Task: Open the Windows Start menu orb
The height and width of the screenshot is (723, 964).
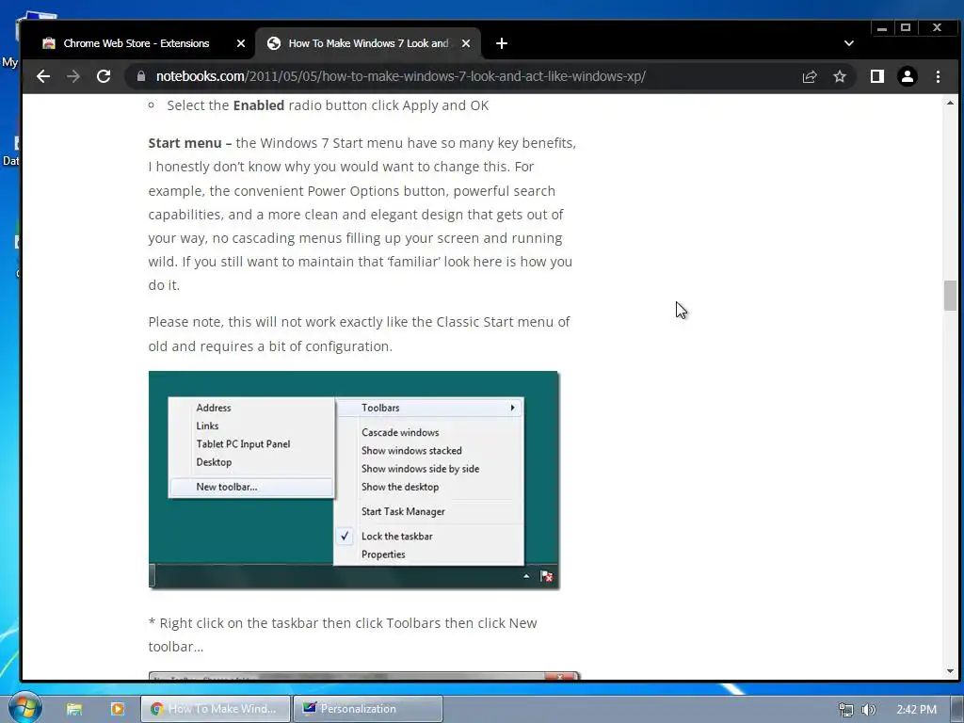Action: pyautogui.click(x=24, y=708)
